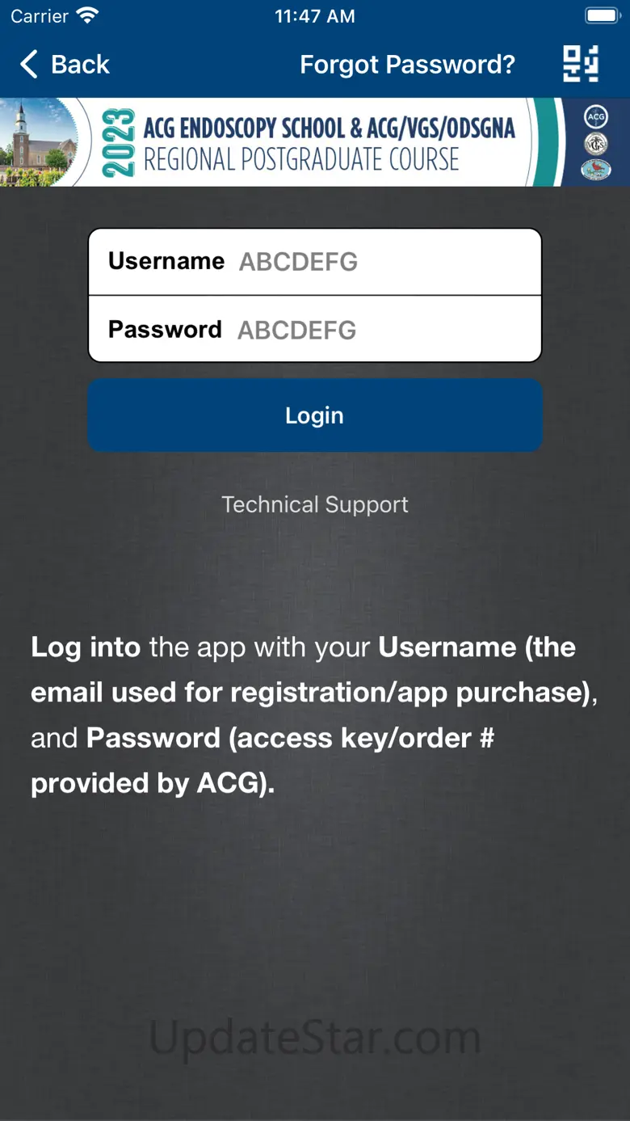
Task: Click the ACG Endoscopy School banner title
Action: 328,143
